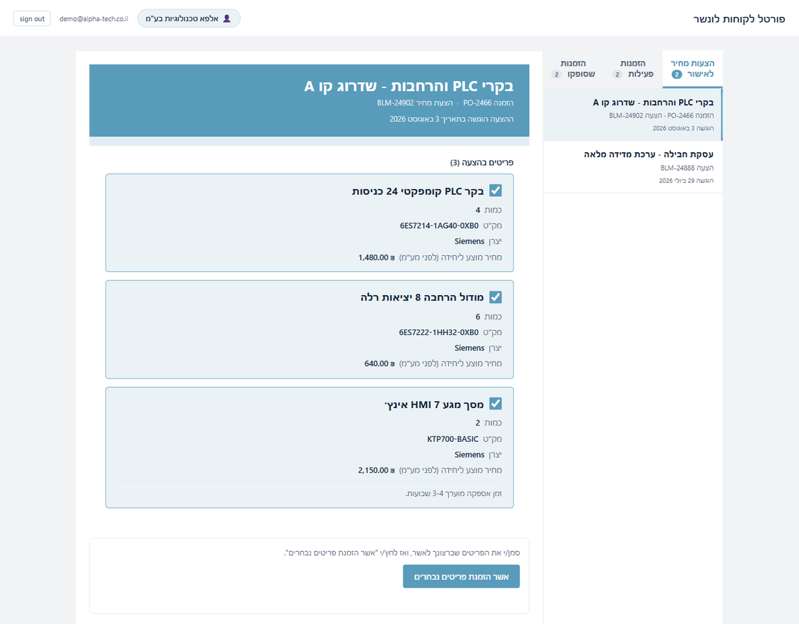
Task: Click the part number 6ES7222-1HH32-0XB0
Action: tap(439, 332)
